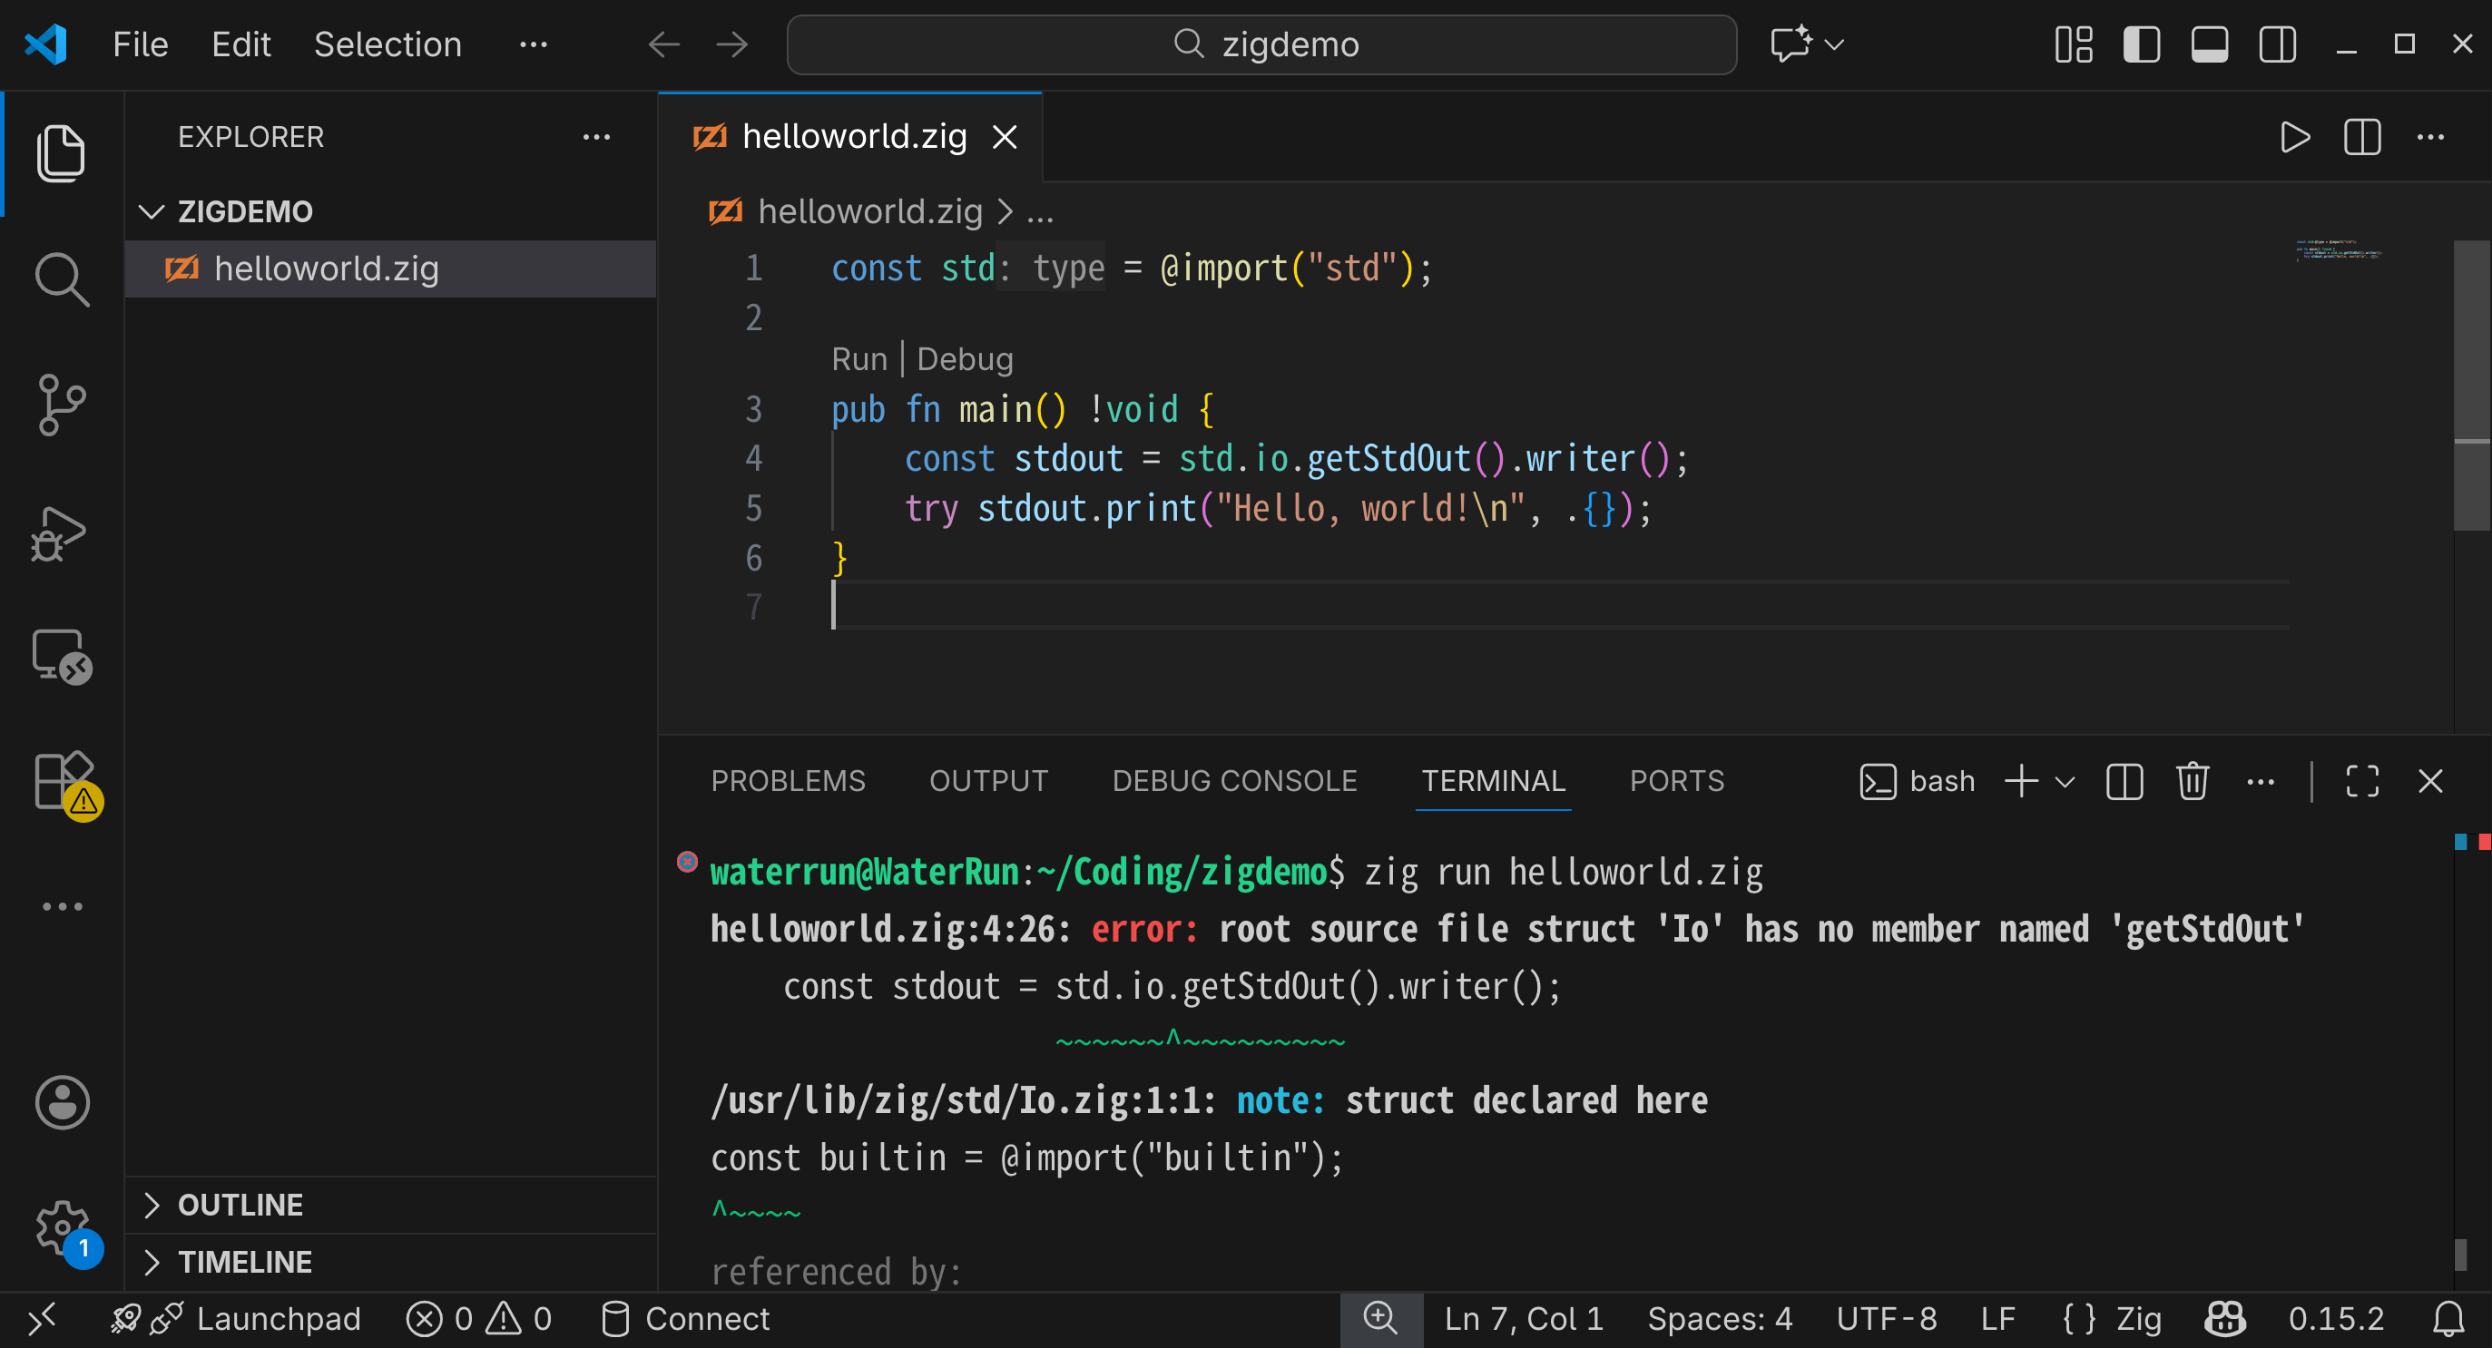2492x1348 pixels.
Task: Open the Source Control view
Action: click(x=62, y=405)
